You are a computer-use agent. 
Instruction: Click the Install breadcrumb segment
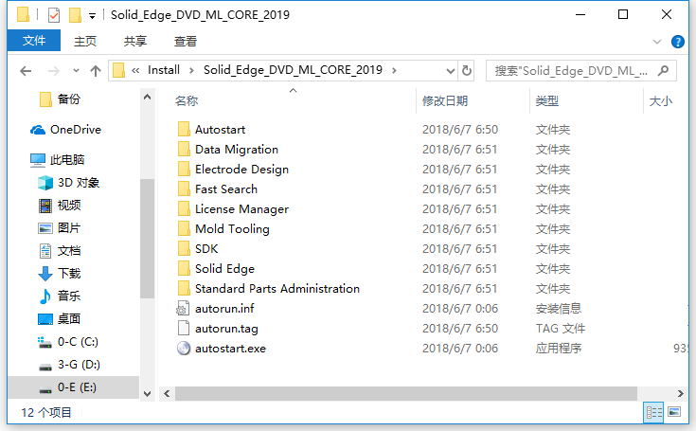(x=163, y=70)
